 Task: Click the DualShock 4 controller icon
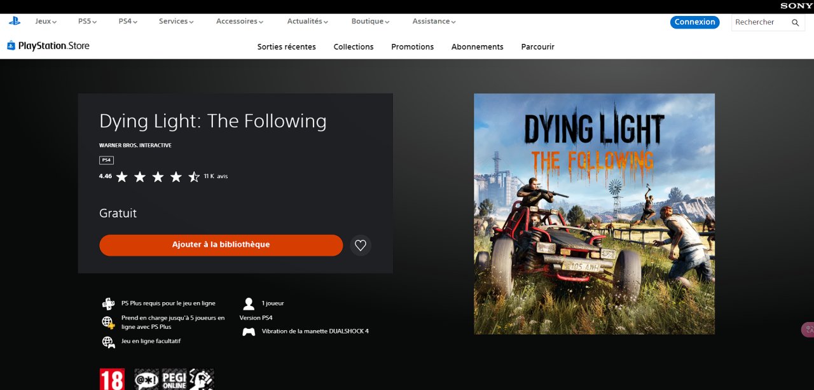click(249, 331)
